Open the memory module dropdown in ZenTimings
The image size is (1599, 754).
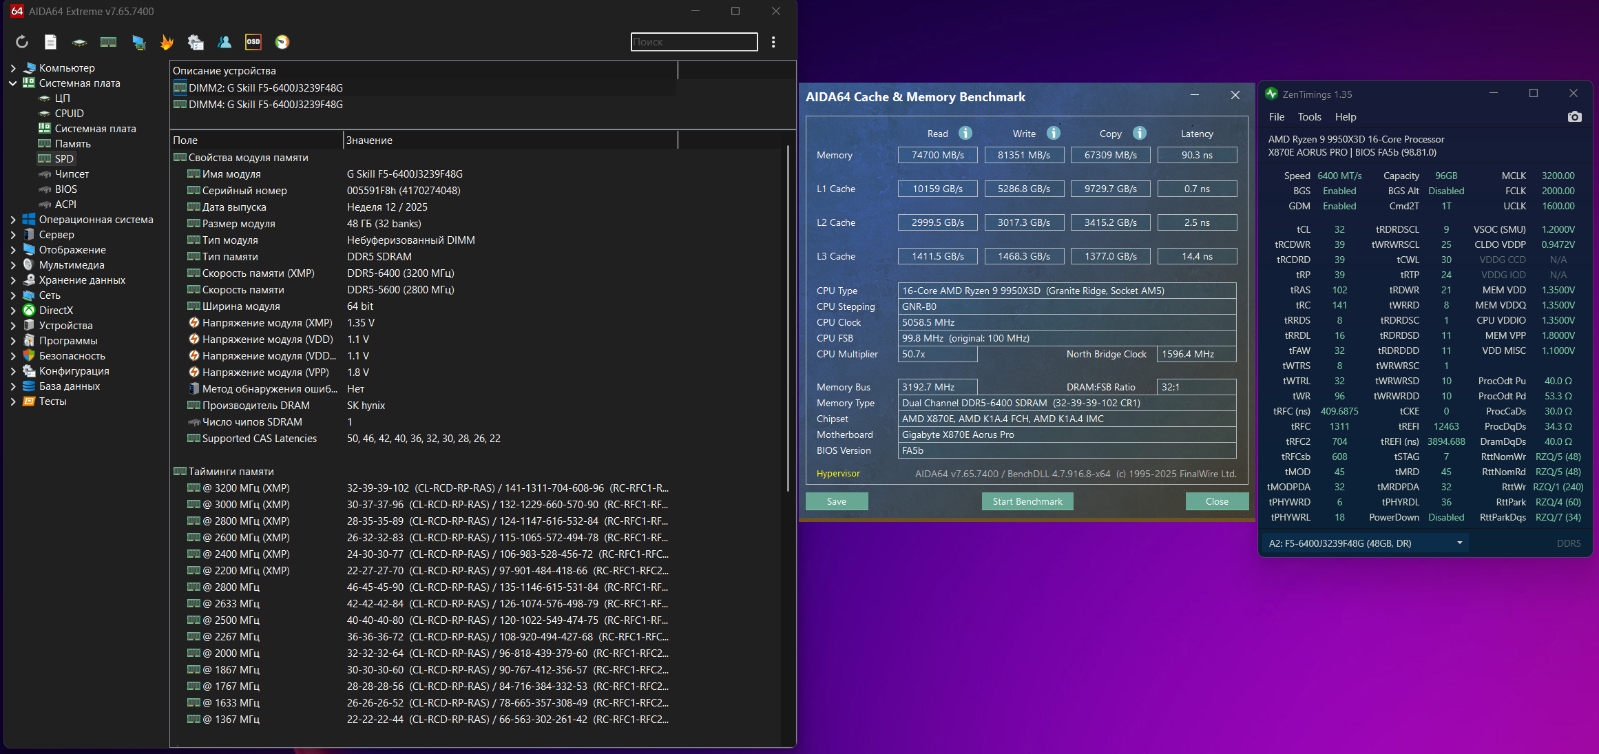(x=1366, y=543)
